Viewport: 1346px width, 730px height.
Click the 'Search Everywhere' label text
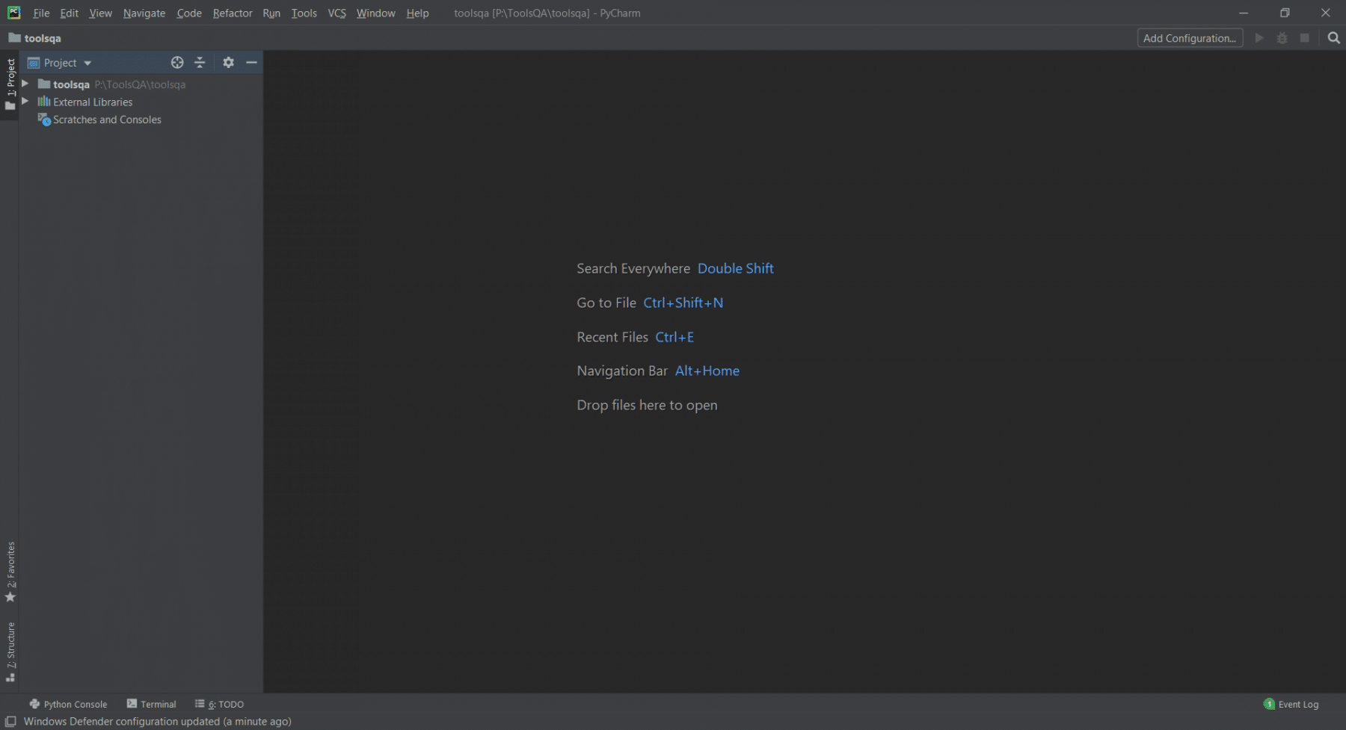click(x=633, y=268)
